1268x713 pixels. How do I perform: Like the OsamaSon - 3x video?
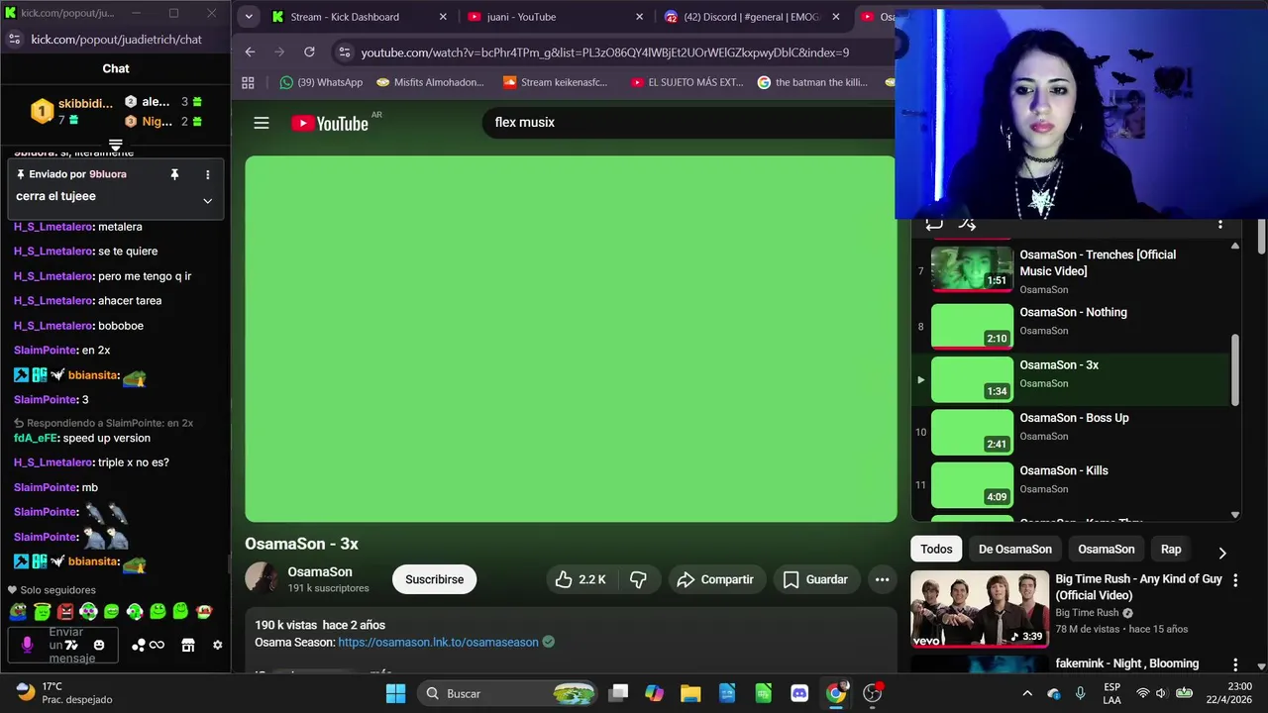click(x=581, y=579)
